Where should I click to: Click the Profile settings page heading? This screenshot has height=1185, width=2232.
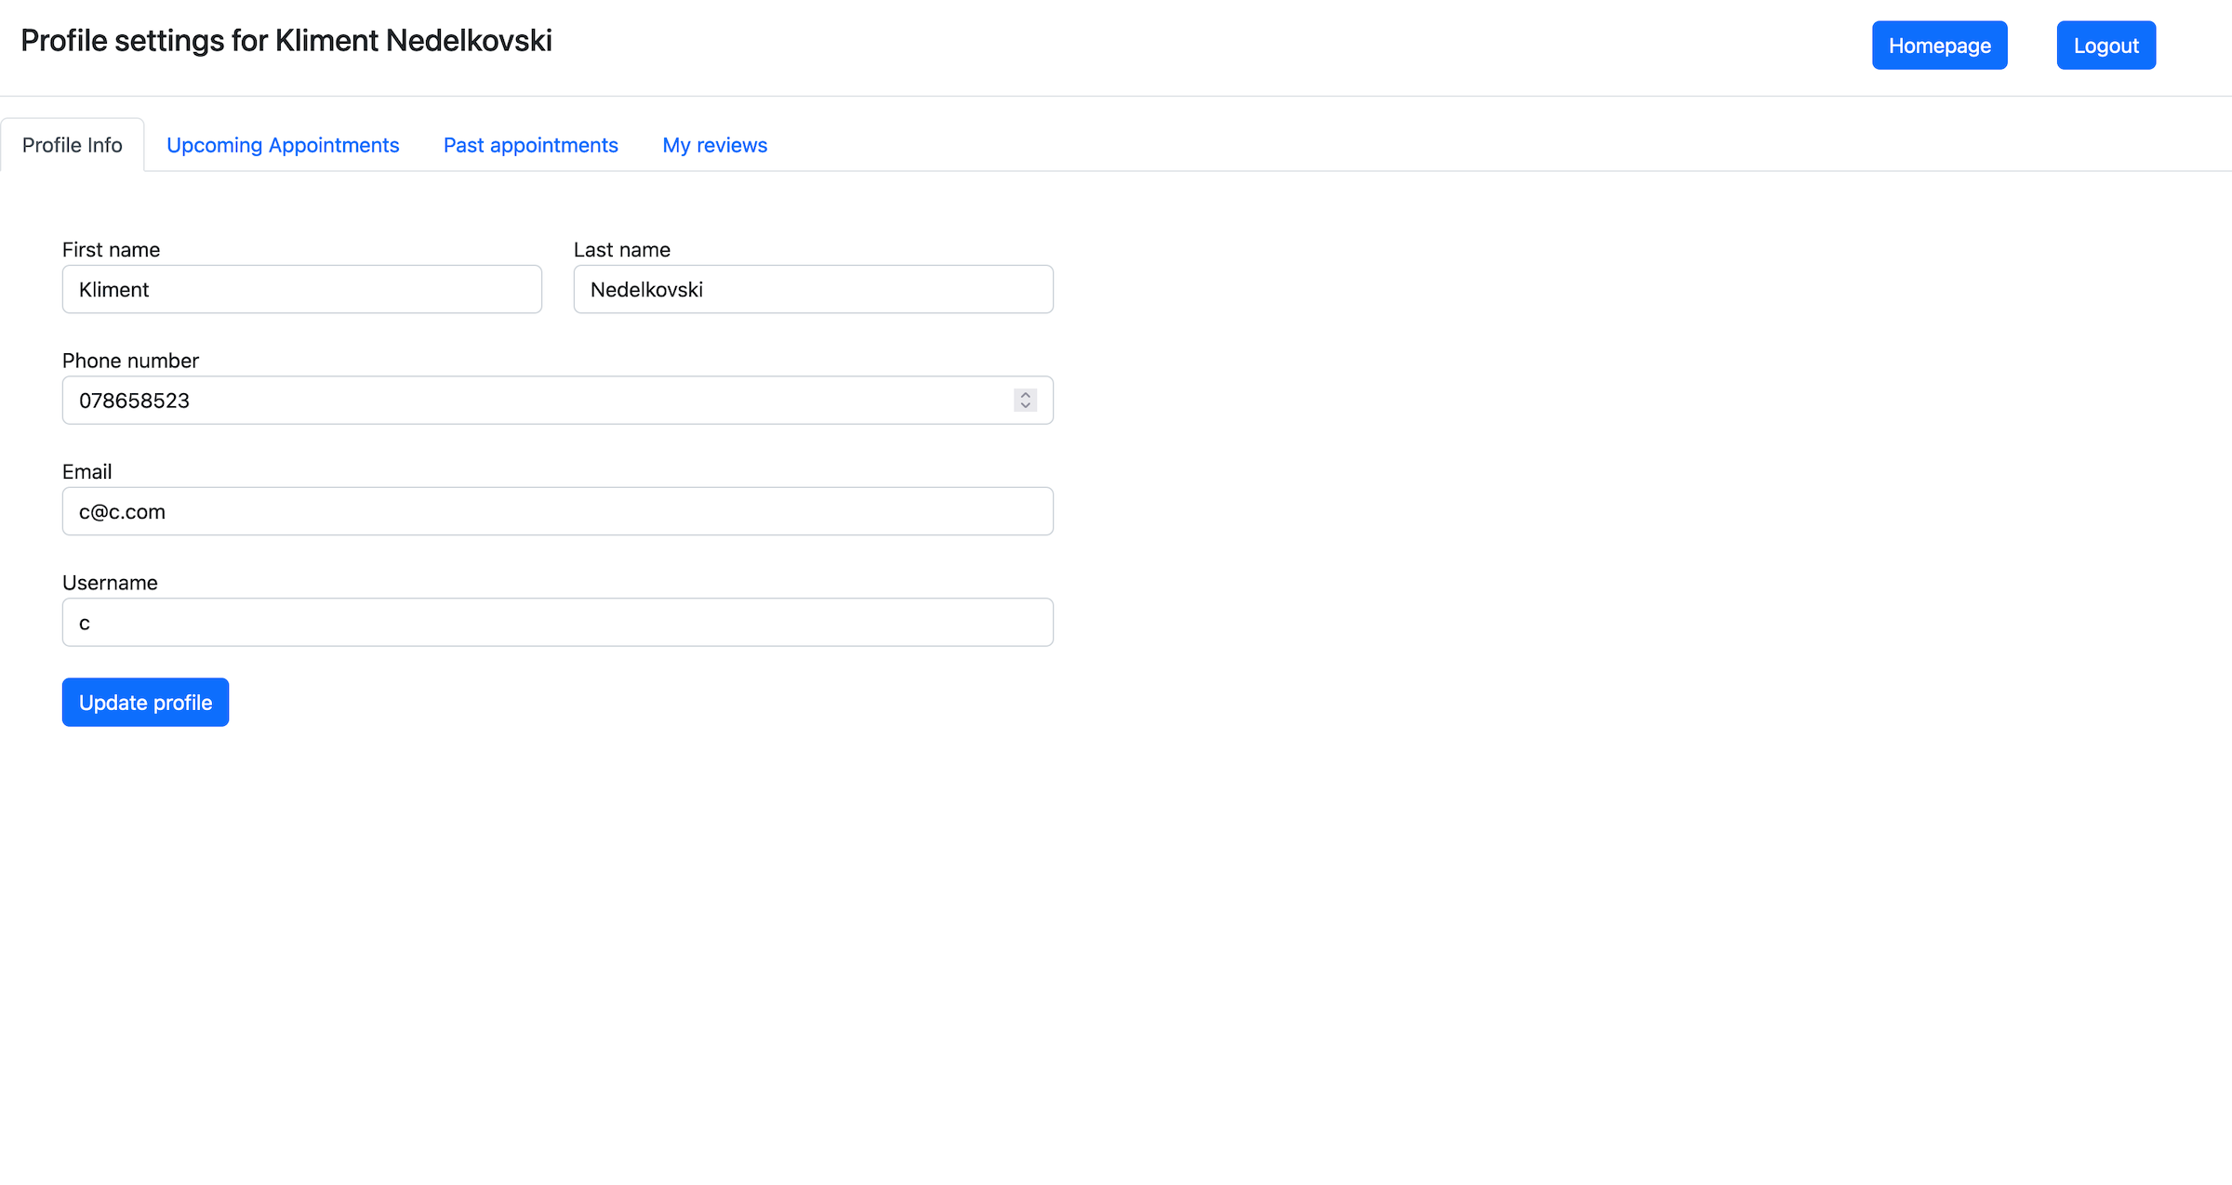(286, 41)
